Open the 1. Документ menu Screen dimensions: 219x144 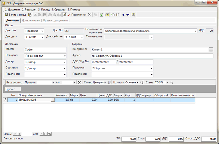(x=13, y=10)
